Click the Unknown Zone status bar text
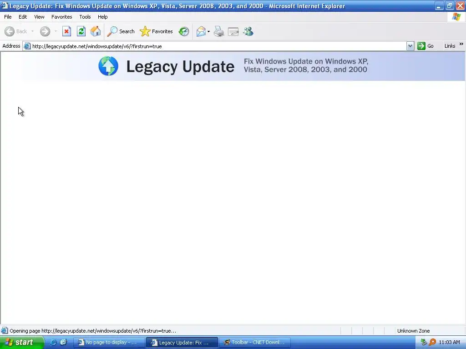The height and width of the screenshot is (349, 466). click(413, 331)
